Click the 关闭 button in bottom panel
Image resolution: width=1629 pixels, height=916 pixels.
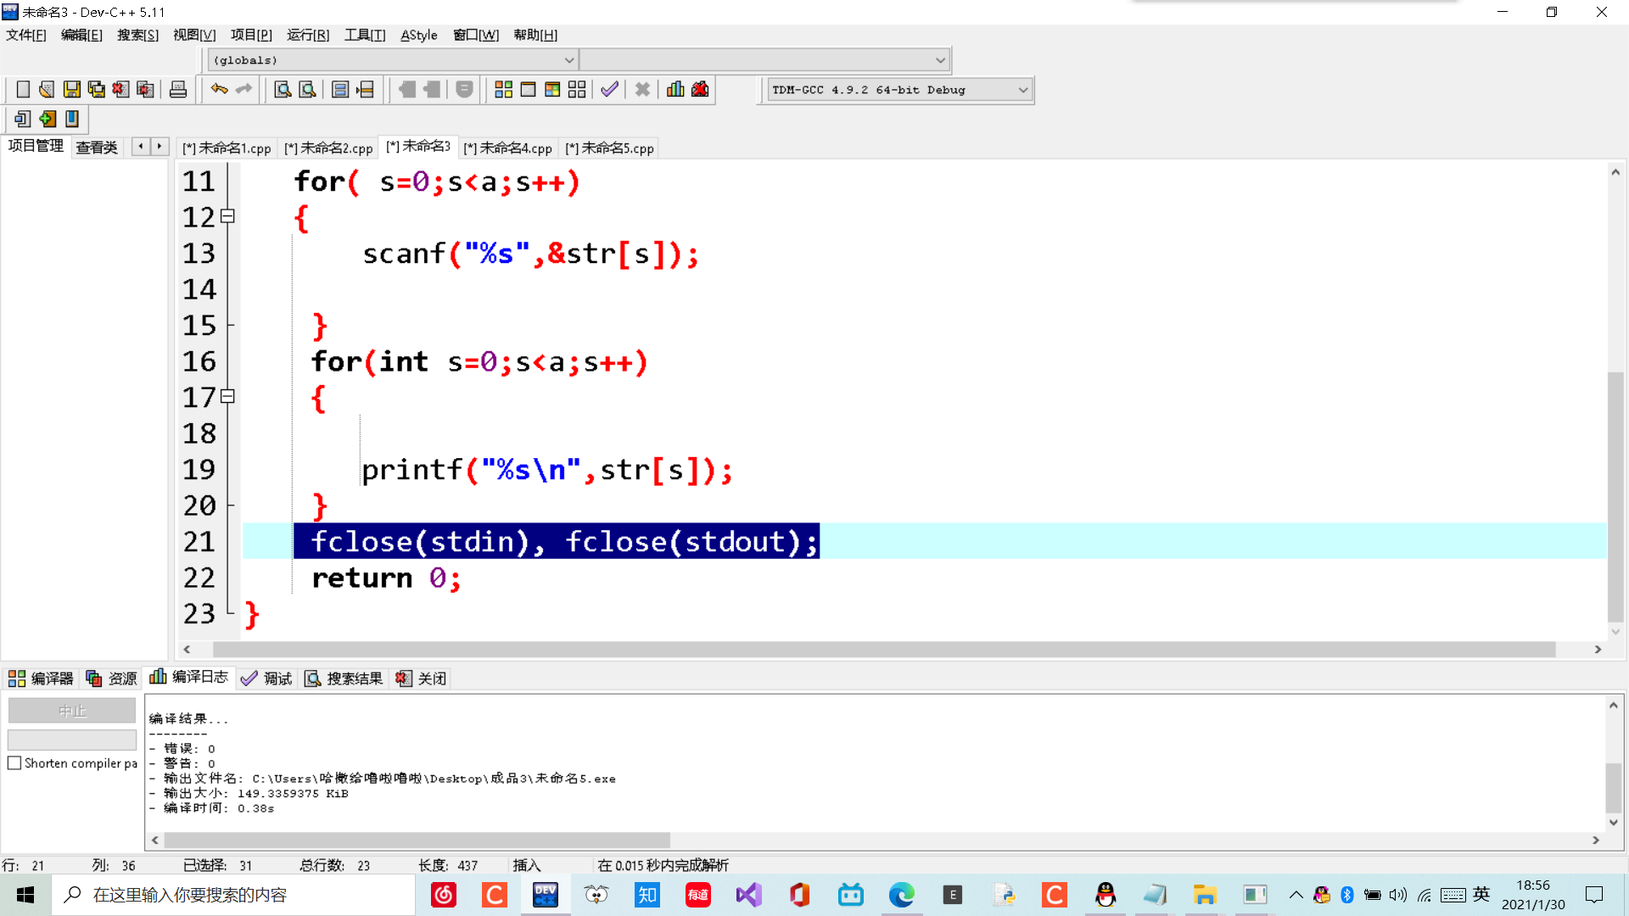click(422, 679)
